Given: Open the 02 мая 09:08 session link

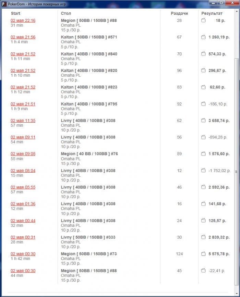Looking at the screenshot, I should (x=23, y=154).
